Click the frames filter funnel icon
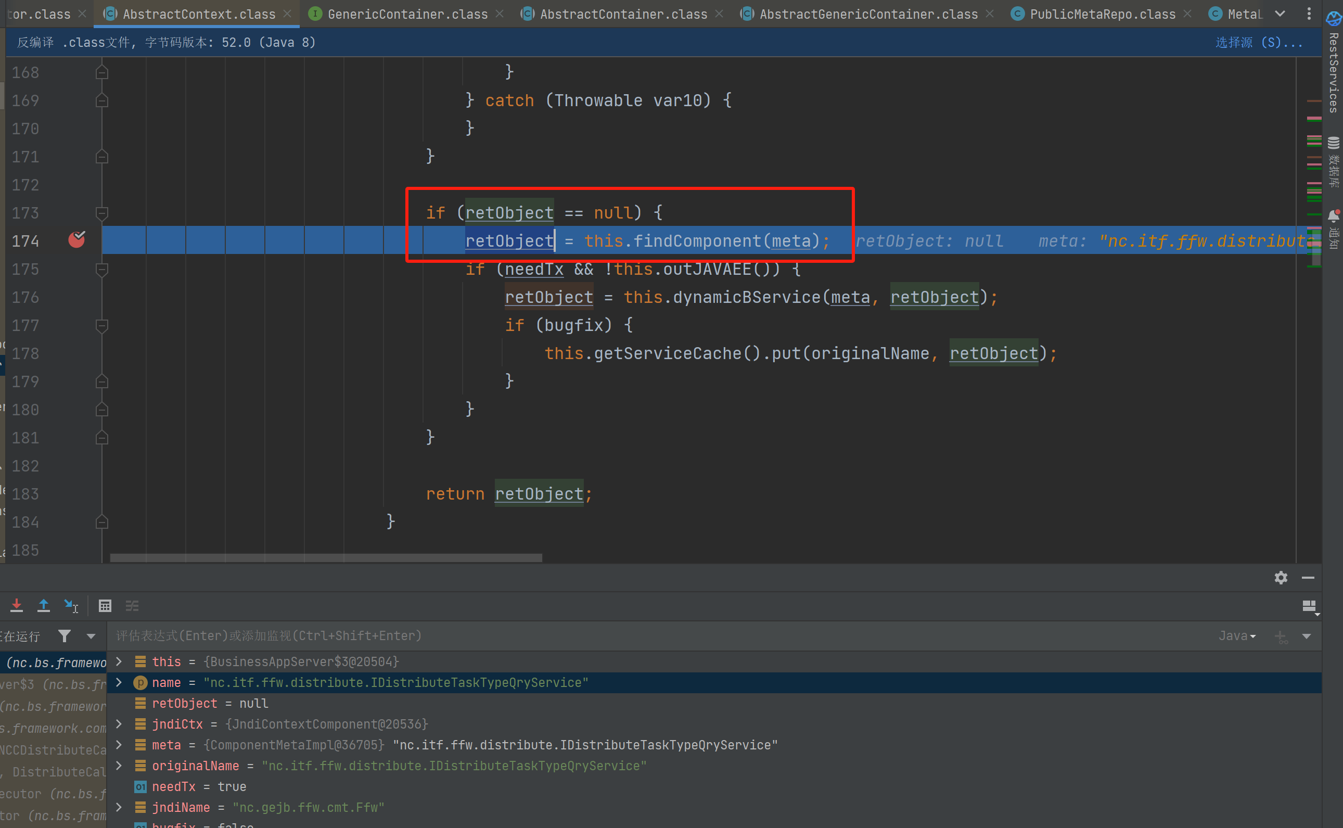 point(65,636)
